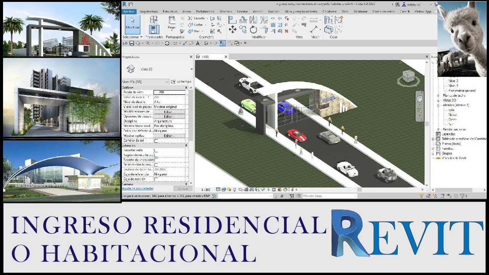Expand the Renderizaciones tree node

[x=438, y=129]
